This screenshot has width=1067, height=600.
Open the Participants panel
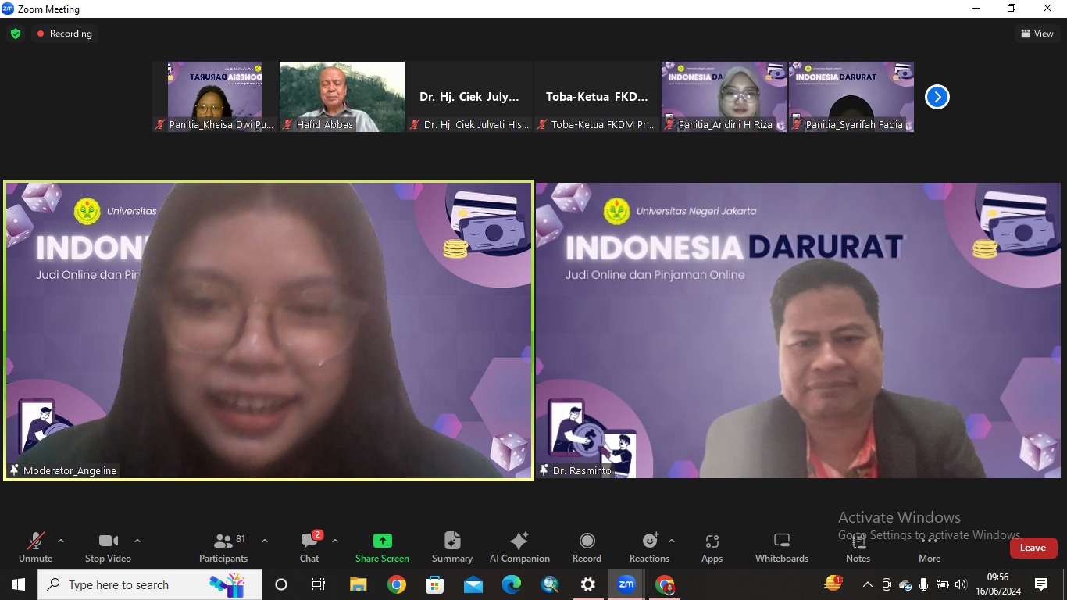coord(223,547)
